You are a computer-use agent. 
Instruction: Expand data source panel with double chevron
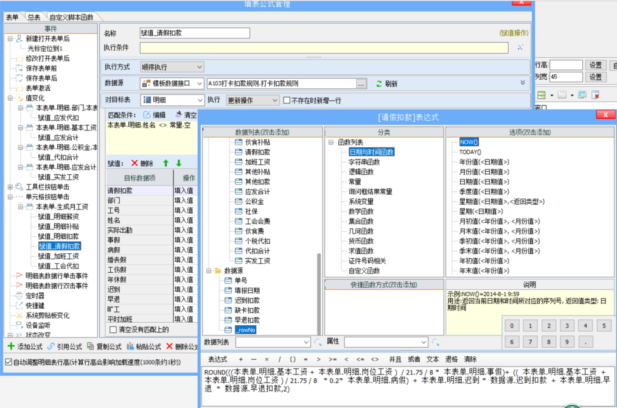tap(523, 83)
